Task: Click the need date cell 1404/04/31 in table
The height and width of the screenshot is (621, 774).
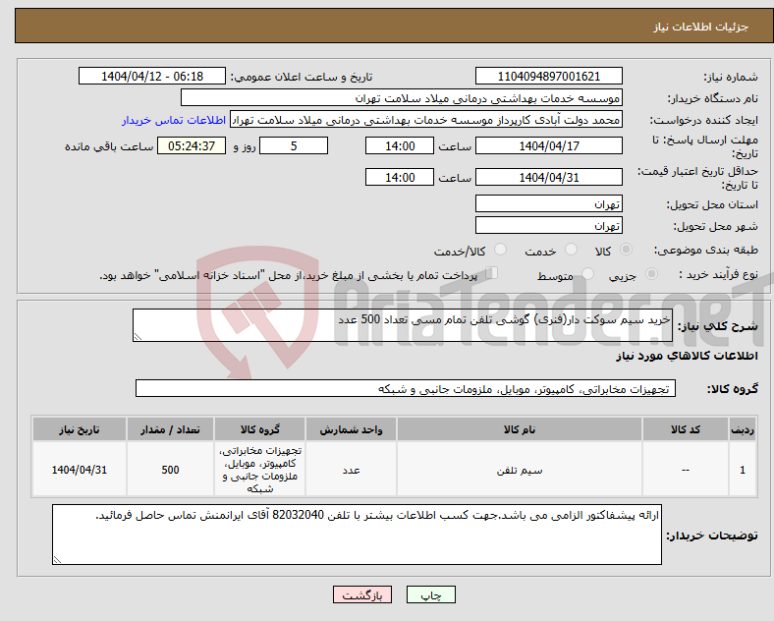Action: click(80, 470)
